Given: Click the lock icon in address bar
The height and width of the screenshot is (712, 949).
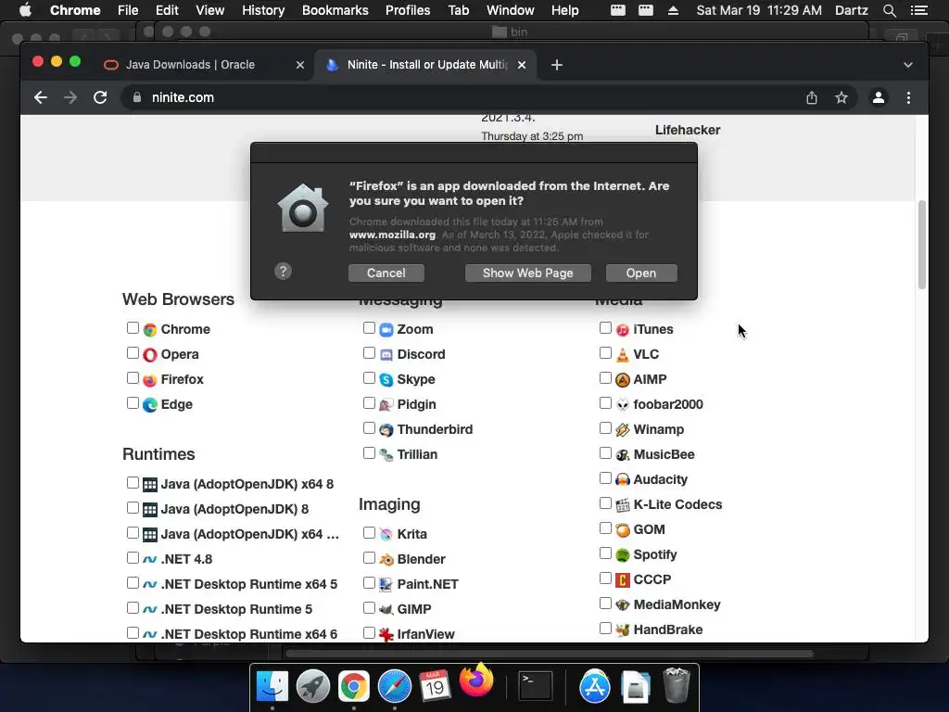Looking at the screenshot, I should pyautogui.click(x=137, y=97).
